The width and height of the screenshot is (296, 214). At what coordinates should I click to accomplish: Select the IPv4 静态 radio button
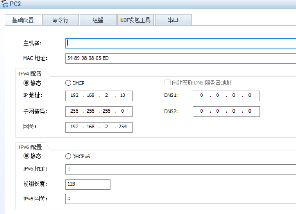click(x=26, y=83)
